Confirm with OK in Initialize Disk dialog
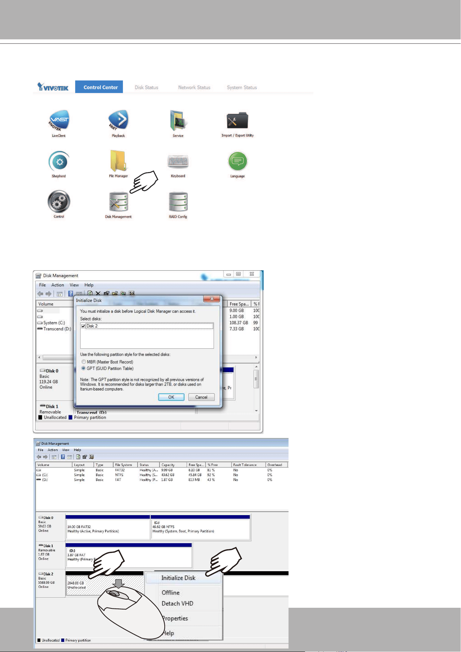Screen dimensions: 461x652 (x=171, y=397)
